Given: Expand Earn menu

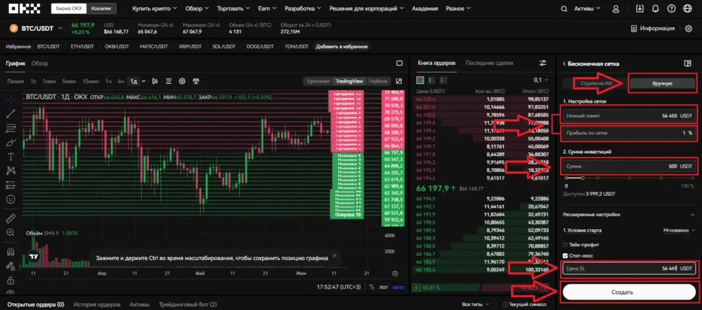Looking at the screenshot, I should tap(267, 8).
